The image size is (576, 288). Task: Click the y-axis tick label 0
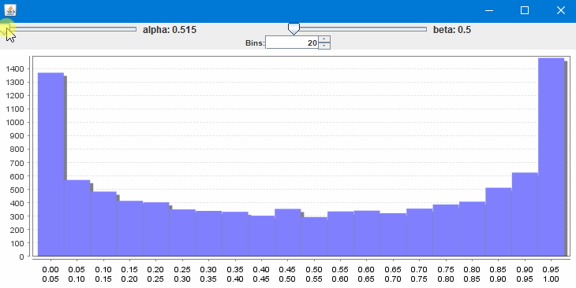(x=21, y=257)
